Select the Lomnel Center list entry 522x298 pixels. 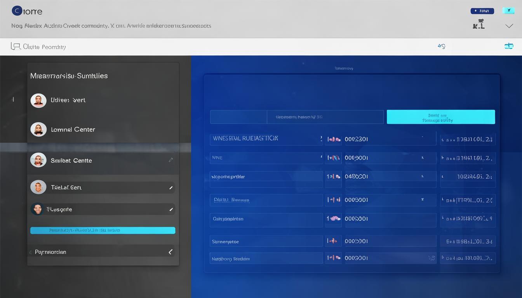click(x=73, y=130)
